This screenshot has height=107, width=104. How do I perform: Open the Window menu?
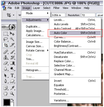(x=76, y=8)
